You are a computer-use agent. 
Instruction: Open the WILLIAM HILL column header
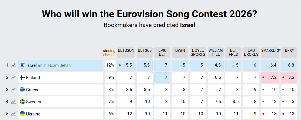pos(216,53)
